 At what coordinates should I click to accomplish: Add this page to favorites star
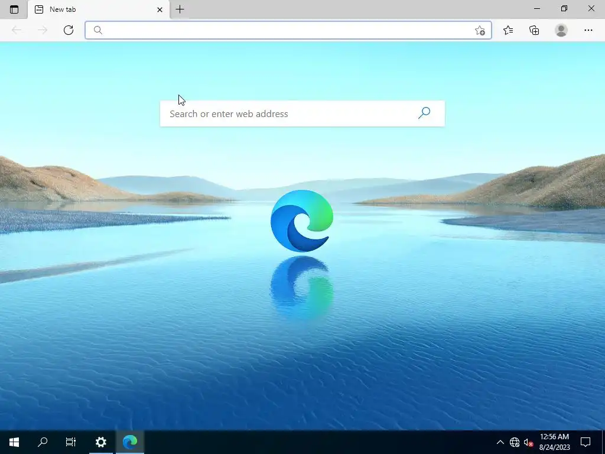coord(480,31)
